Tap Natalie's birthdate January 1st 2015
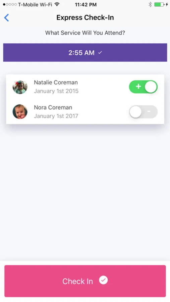 (x=56, y=91)
